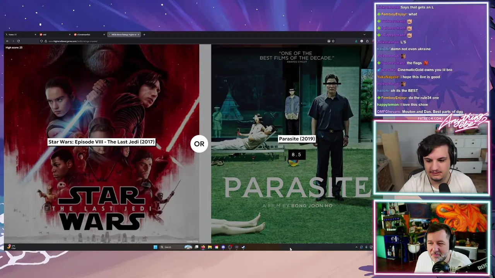Open the extensions icon in the browser toolbar
The width and height of the screenshot is (495, 278).
coord(367,41)
